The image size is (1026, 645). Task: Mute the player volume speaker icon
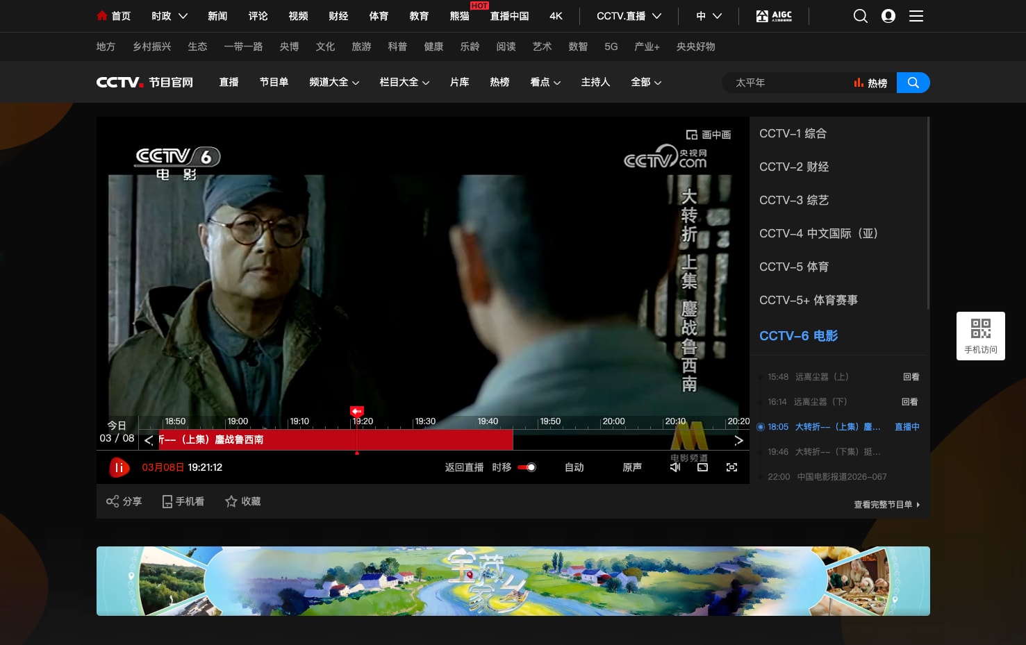pos(675,467)
